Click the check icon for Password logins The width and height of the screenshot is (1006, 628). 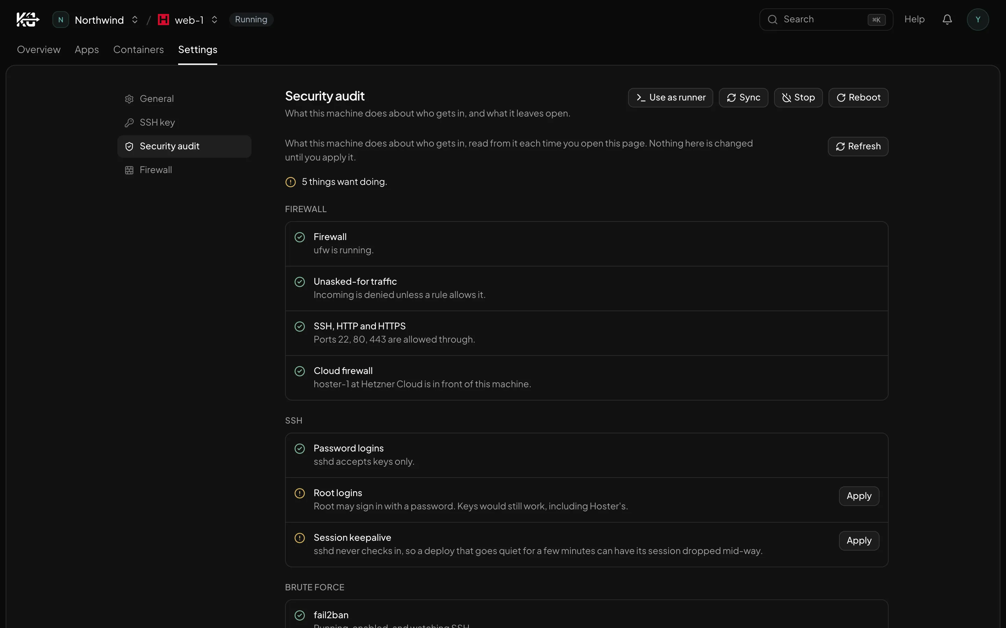300,449
